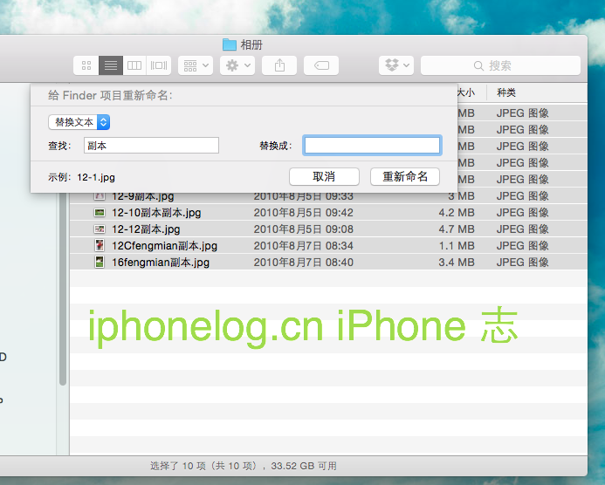Click the 搜索 search field
The image size is (605, 485).
click(500, 65)
